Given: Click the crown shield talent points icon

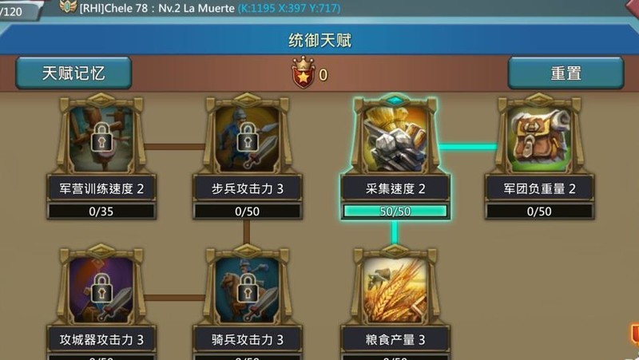Looking at the screenshot, I should click(304, 73).
